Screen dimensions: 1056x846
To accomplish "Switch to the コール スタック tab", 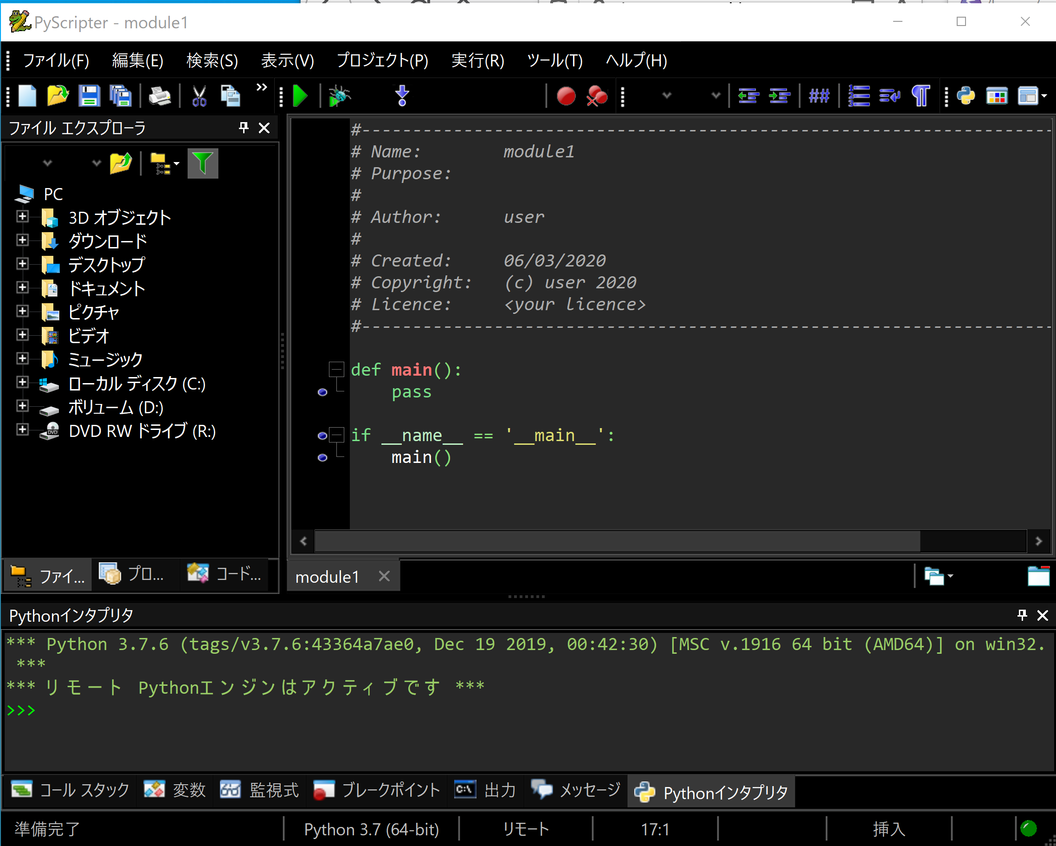I will (x=70, y=790).
